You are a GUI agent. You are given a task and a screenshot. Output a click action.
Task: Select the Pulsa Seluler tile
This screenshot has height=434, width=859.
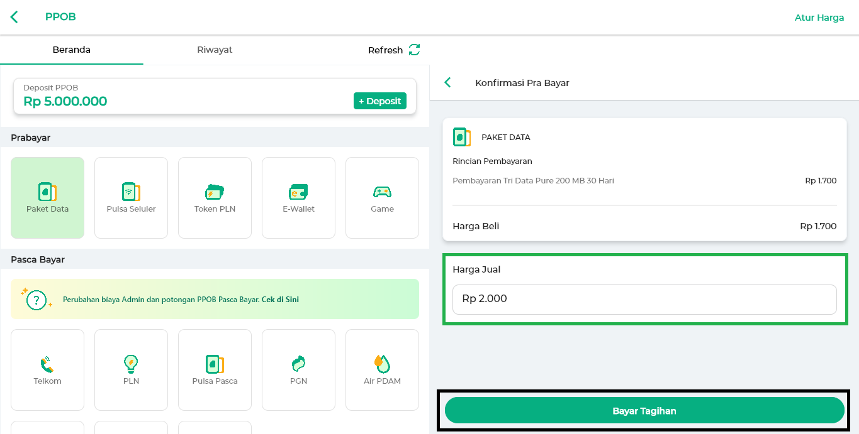click(x=131, y=198)
